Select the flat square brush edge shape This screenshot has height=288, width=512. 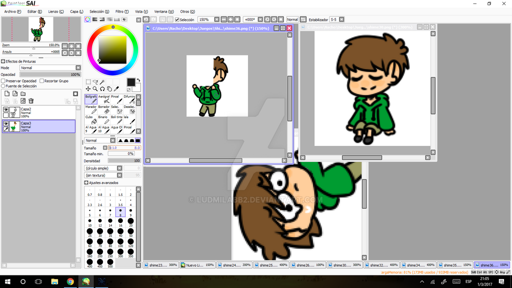[138, 140]
